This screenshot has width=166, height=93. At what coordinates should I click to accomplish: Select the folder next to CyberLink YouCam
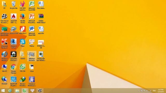[x=23, y=55]
